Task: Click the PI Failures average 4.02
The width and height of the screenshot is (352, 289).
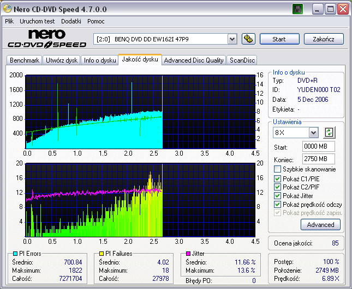Action: click(163, 262)
